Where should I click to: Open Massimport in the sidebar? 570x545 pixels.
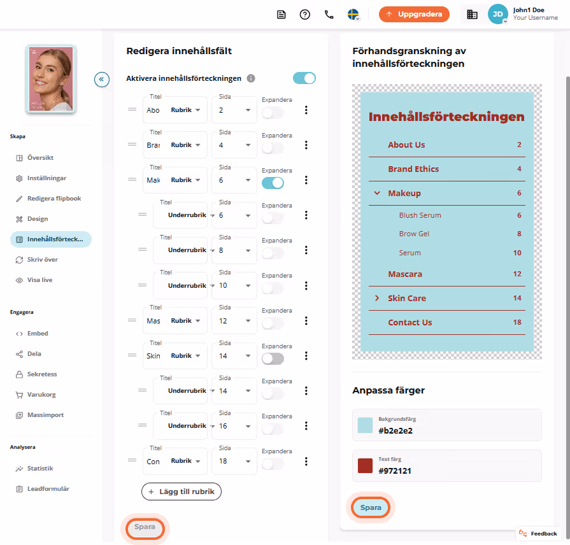pos(45,414)
